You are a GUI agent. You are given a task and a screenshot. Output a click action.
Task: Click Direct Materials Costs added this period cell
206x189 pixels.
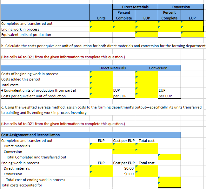tap(101, 79)
